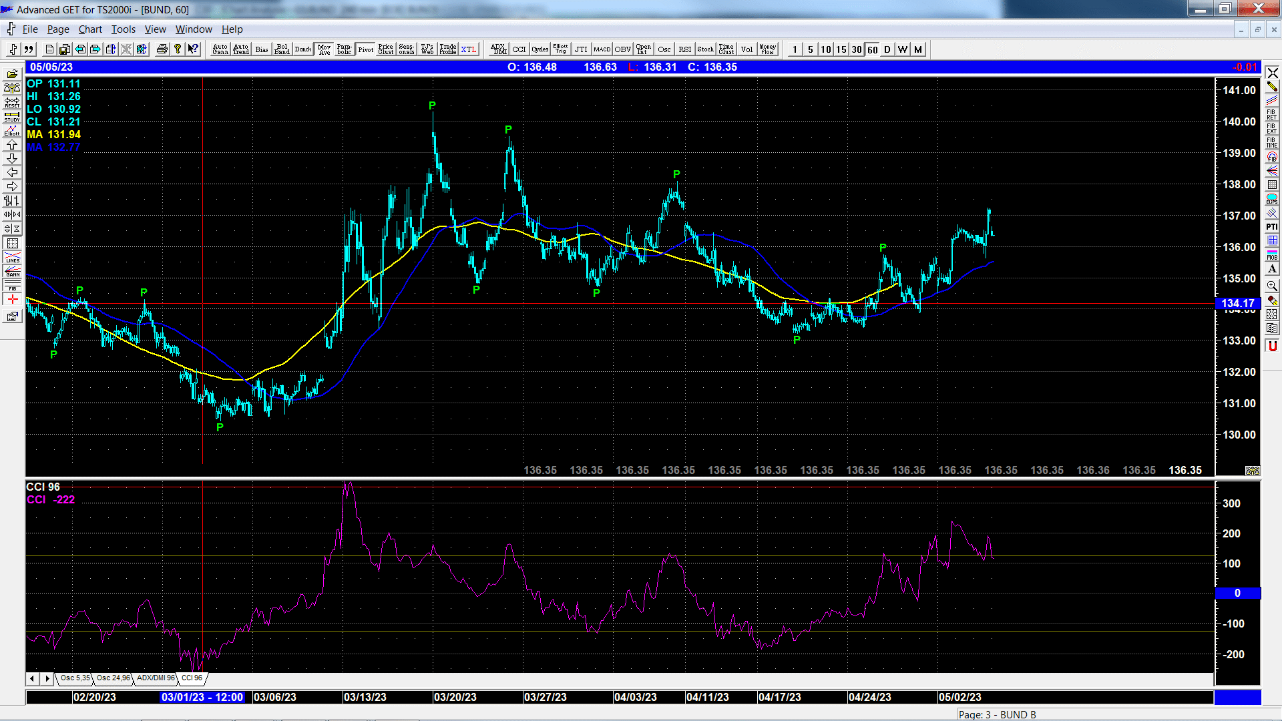Add the ADX DMI indicator
The width and height of the screenshot is (1282, 721).
coord(499,49)
